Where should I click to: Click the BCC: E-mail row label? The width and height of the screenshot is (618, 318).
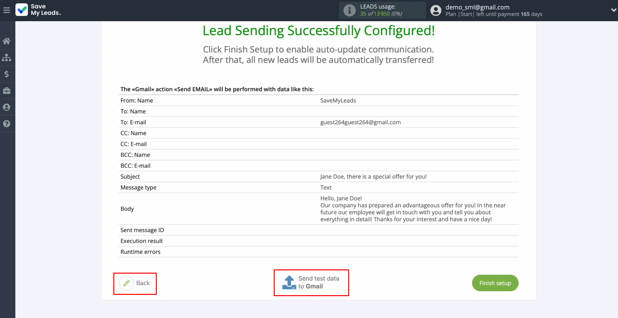136,166
